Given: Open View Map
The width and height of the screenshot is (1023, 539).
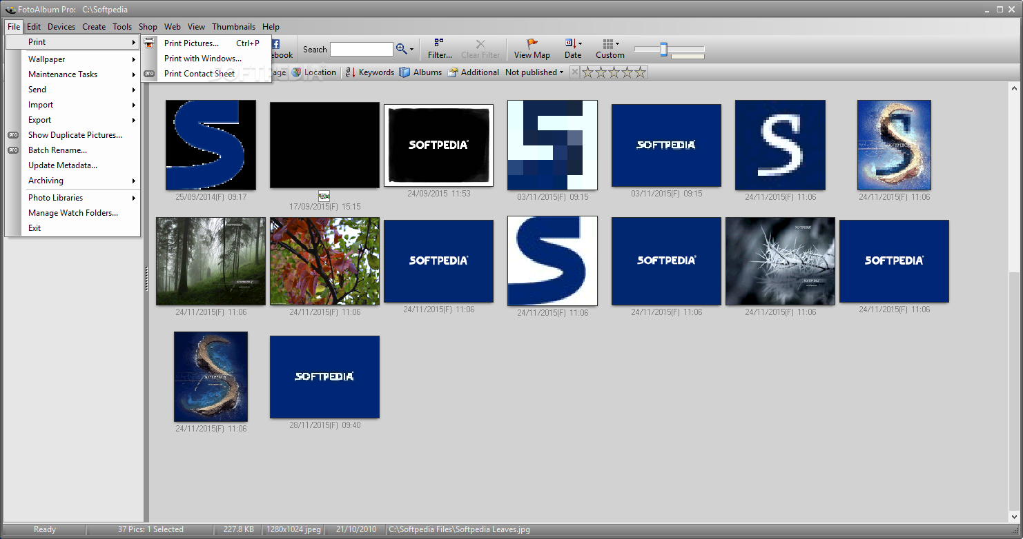Looking at the screenshot, I should pyautogui.click(x=532, y=49).
